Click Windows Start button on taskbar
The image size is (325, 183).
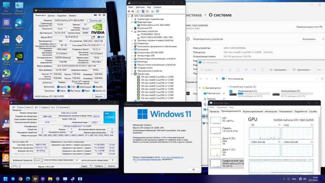pos(6,179)
